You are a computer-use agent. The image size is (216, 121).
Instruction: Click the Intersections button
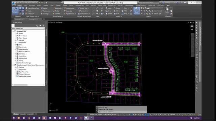coord(70,8)
